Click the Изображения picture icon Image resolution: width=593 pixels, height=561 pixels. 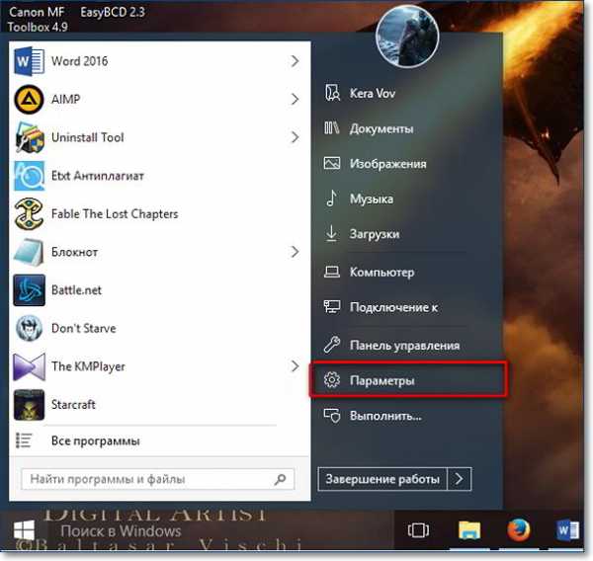332,163
